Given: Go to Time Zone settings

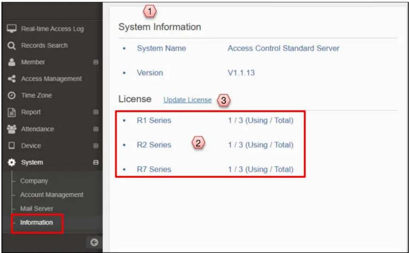Looking at the screenshot, I should (37, 95).
